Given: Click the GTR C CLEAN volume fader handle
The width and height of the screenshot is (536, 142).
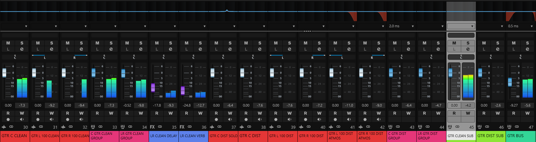Looking at the screenshot, I should point(4,72).
